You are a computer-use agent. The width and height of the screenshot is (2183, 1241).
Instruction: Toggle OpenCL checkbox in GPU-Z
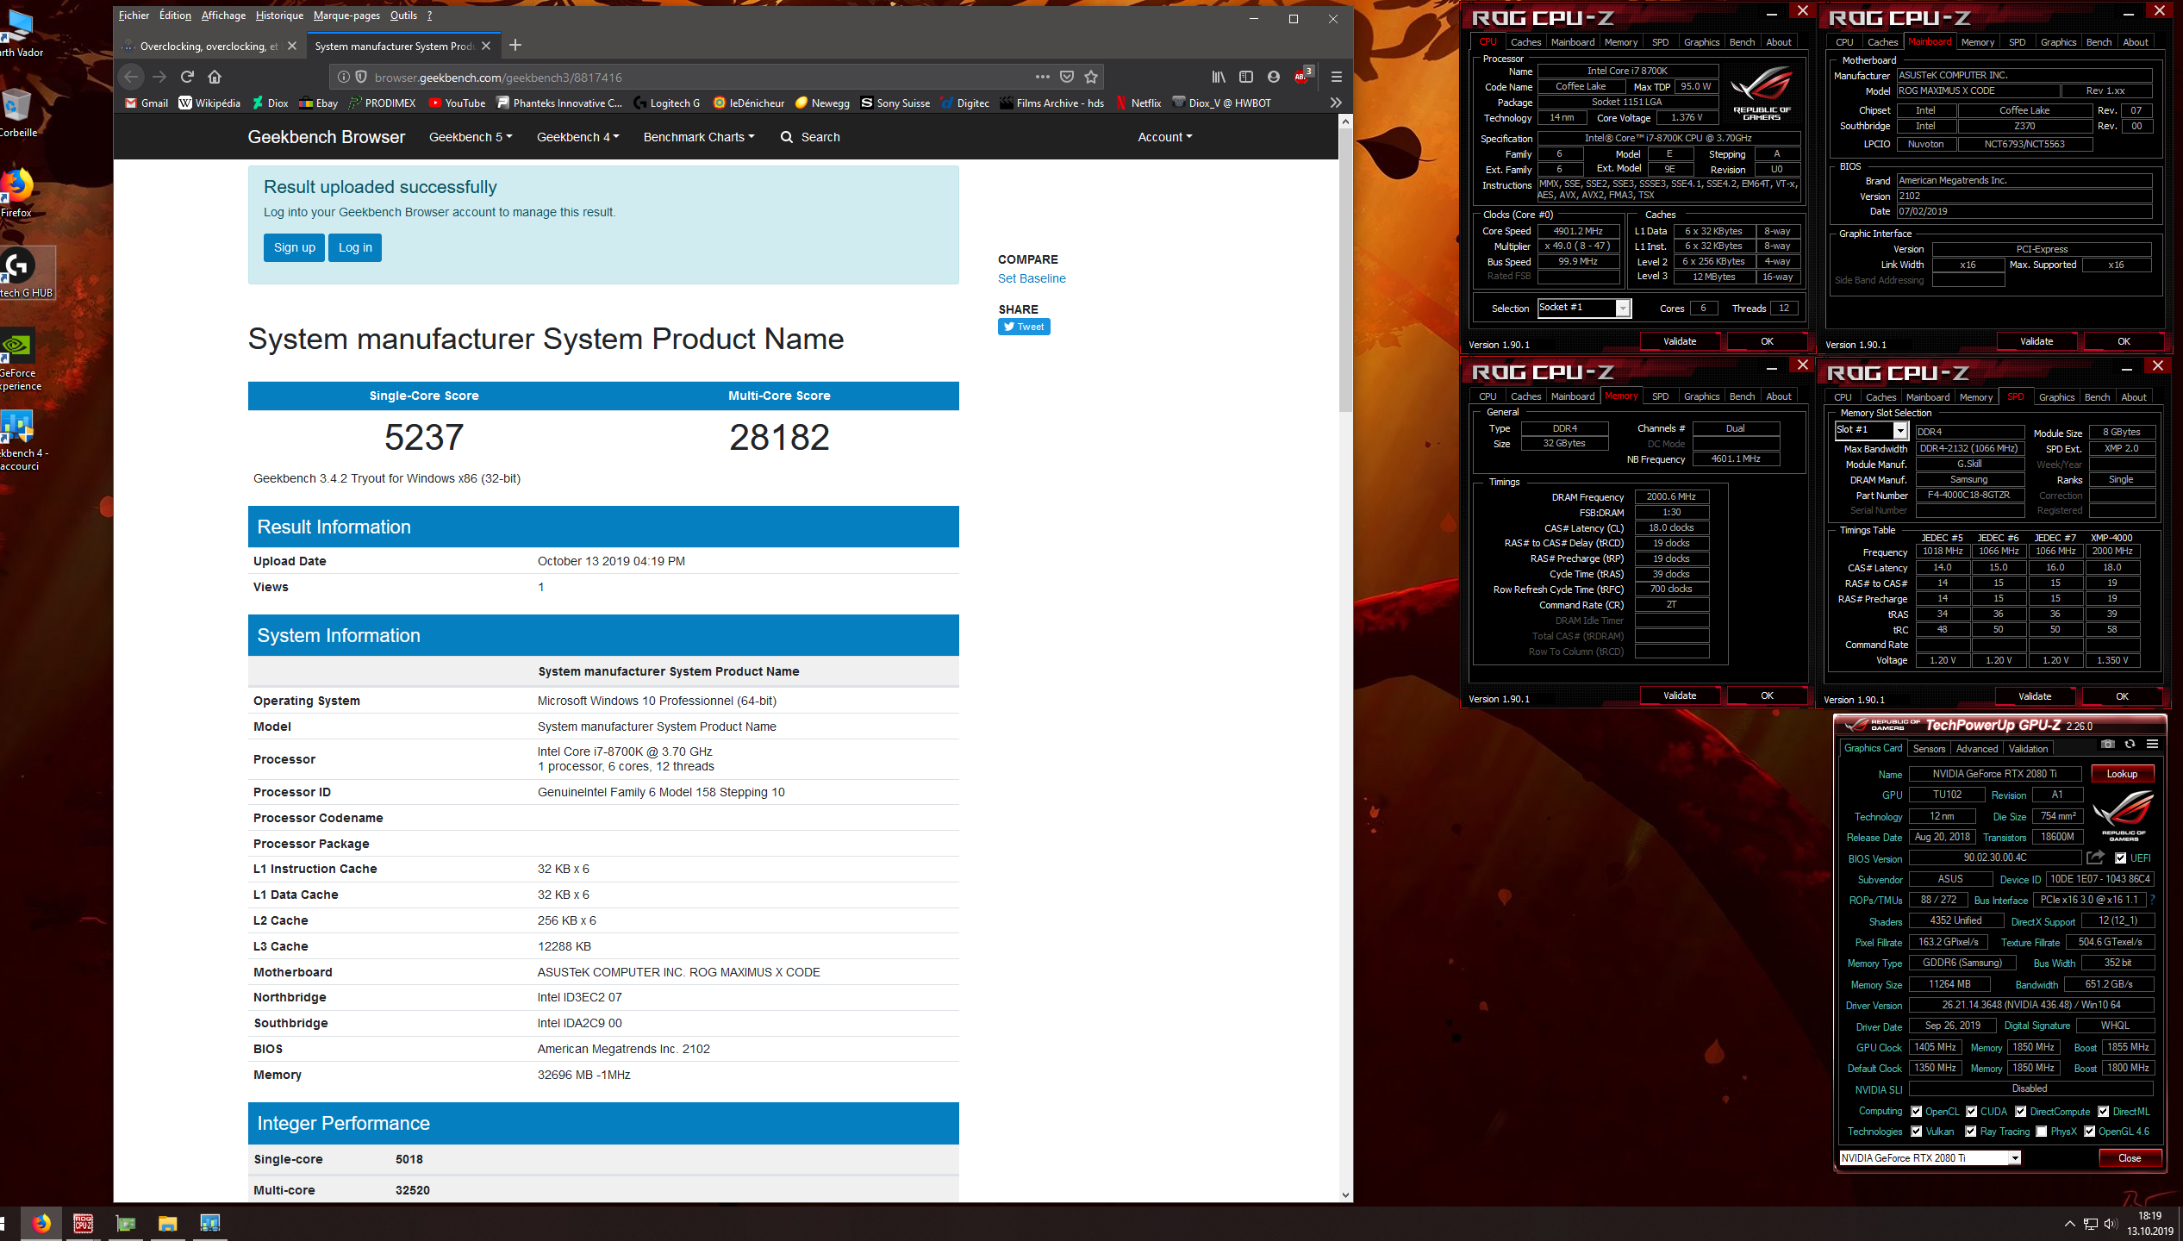pyautogui.click(x=1917, y=1112)
